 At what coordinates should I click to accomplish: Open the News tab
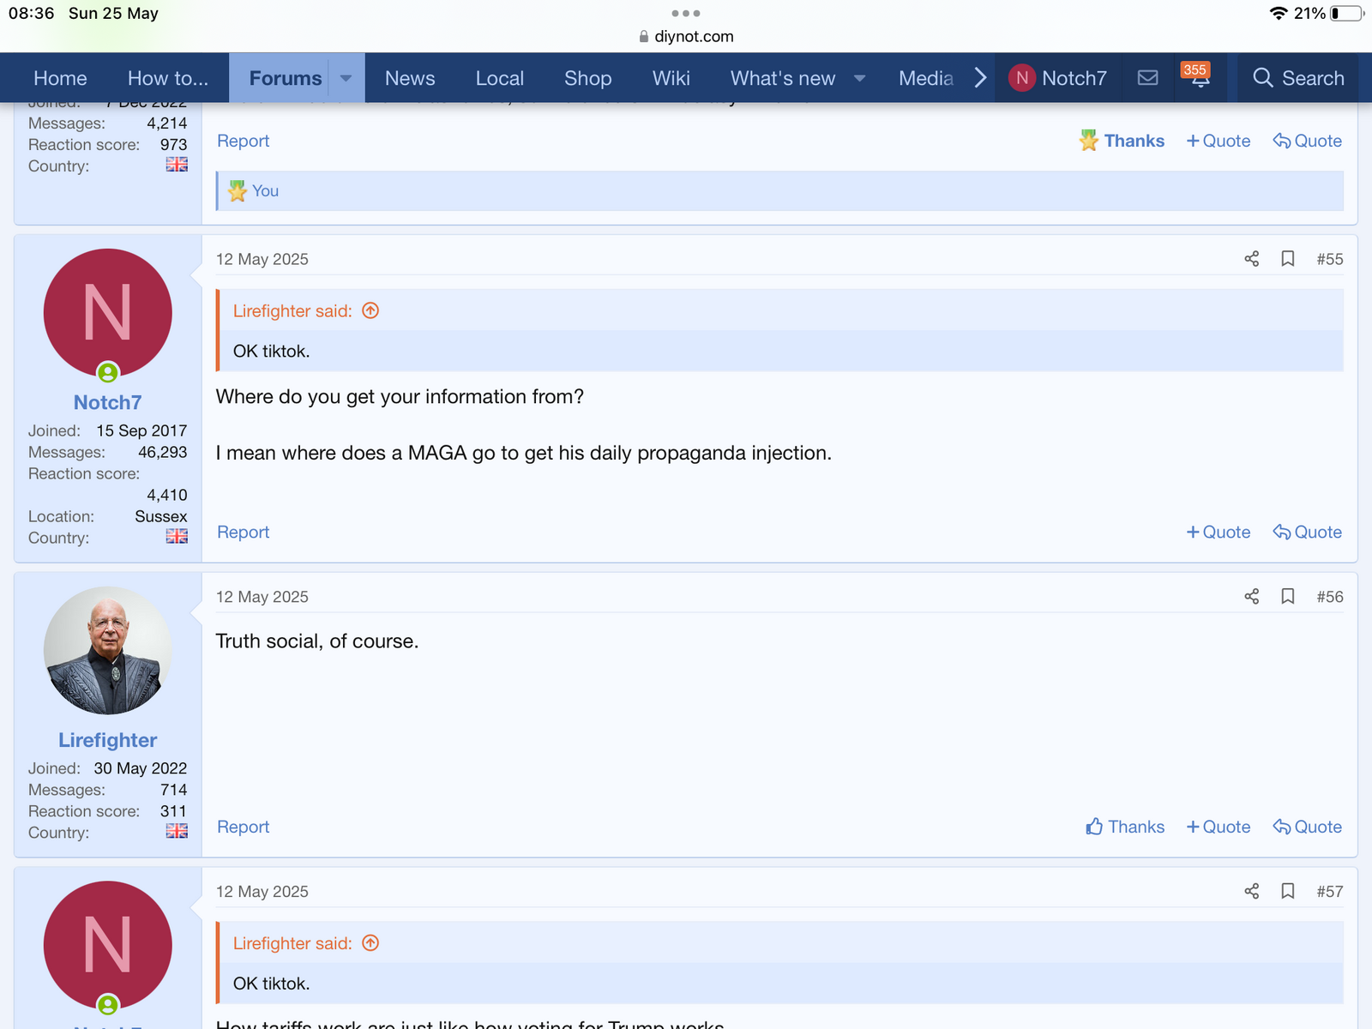[410, 78]
